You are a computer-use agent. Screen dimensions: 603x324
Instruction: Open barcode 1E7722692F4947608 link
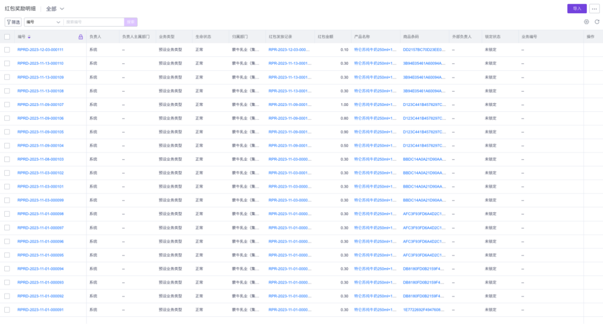tap(424, 310)
